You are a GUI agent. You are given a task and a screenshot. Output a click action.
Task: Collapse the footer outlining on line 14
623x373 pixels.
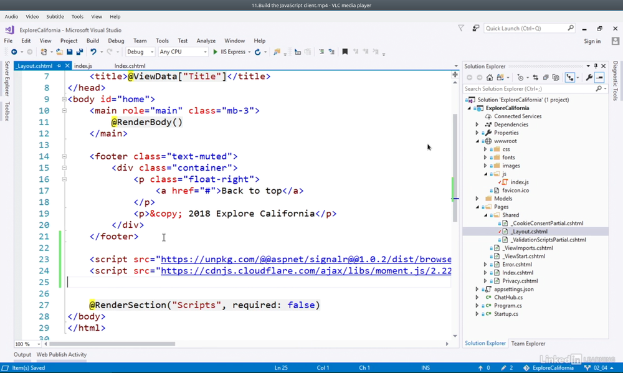[x=64, y=156]
